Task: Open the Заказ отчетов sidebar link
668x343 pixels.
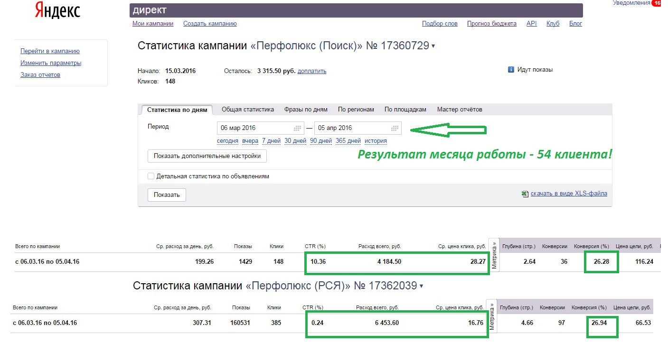Action: (40, 75)
